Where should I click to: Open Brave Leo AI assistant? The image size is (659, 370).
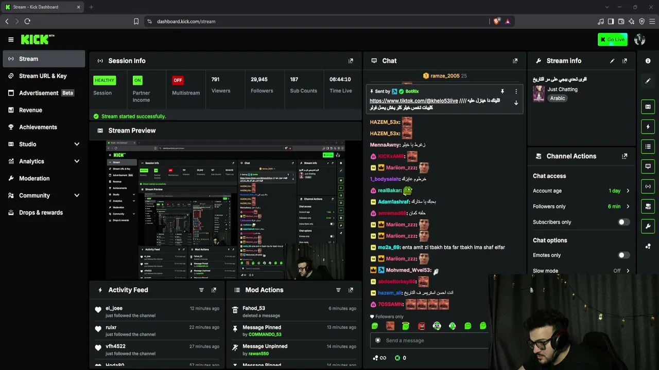click(631, 22)
